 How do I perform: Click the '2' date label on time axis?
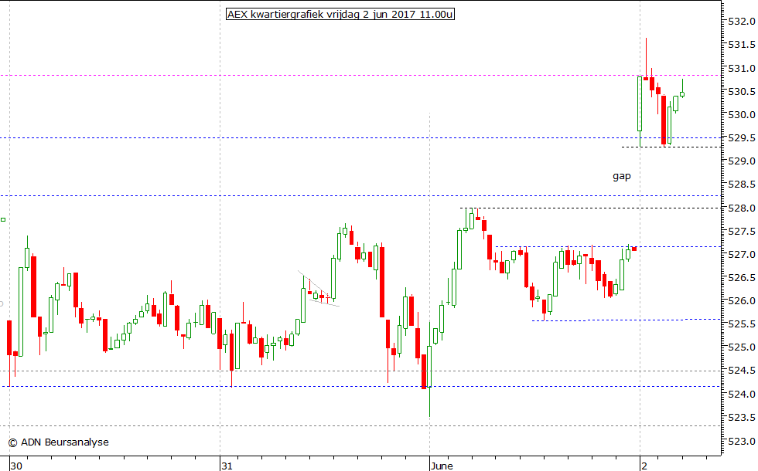(x=644, y=466)
